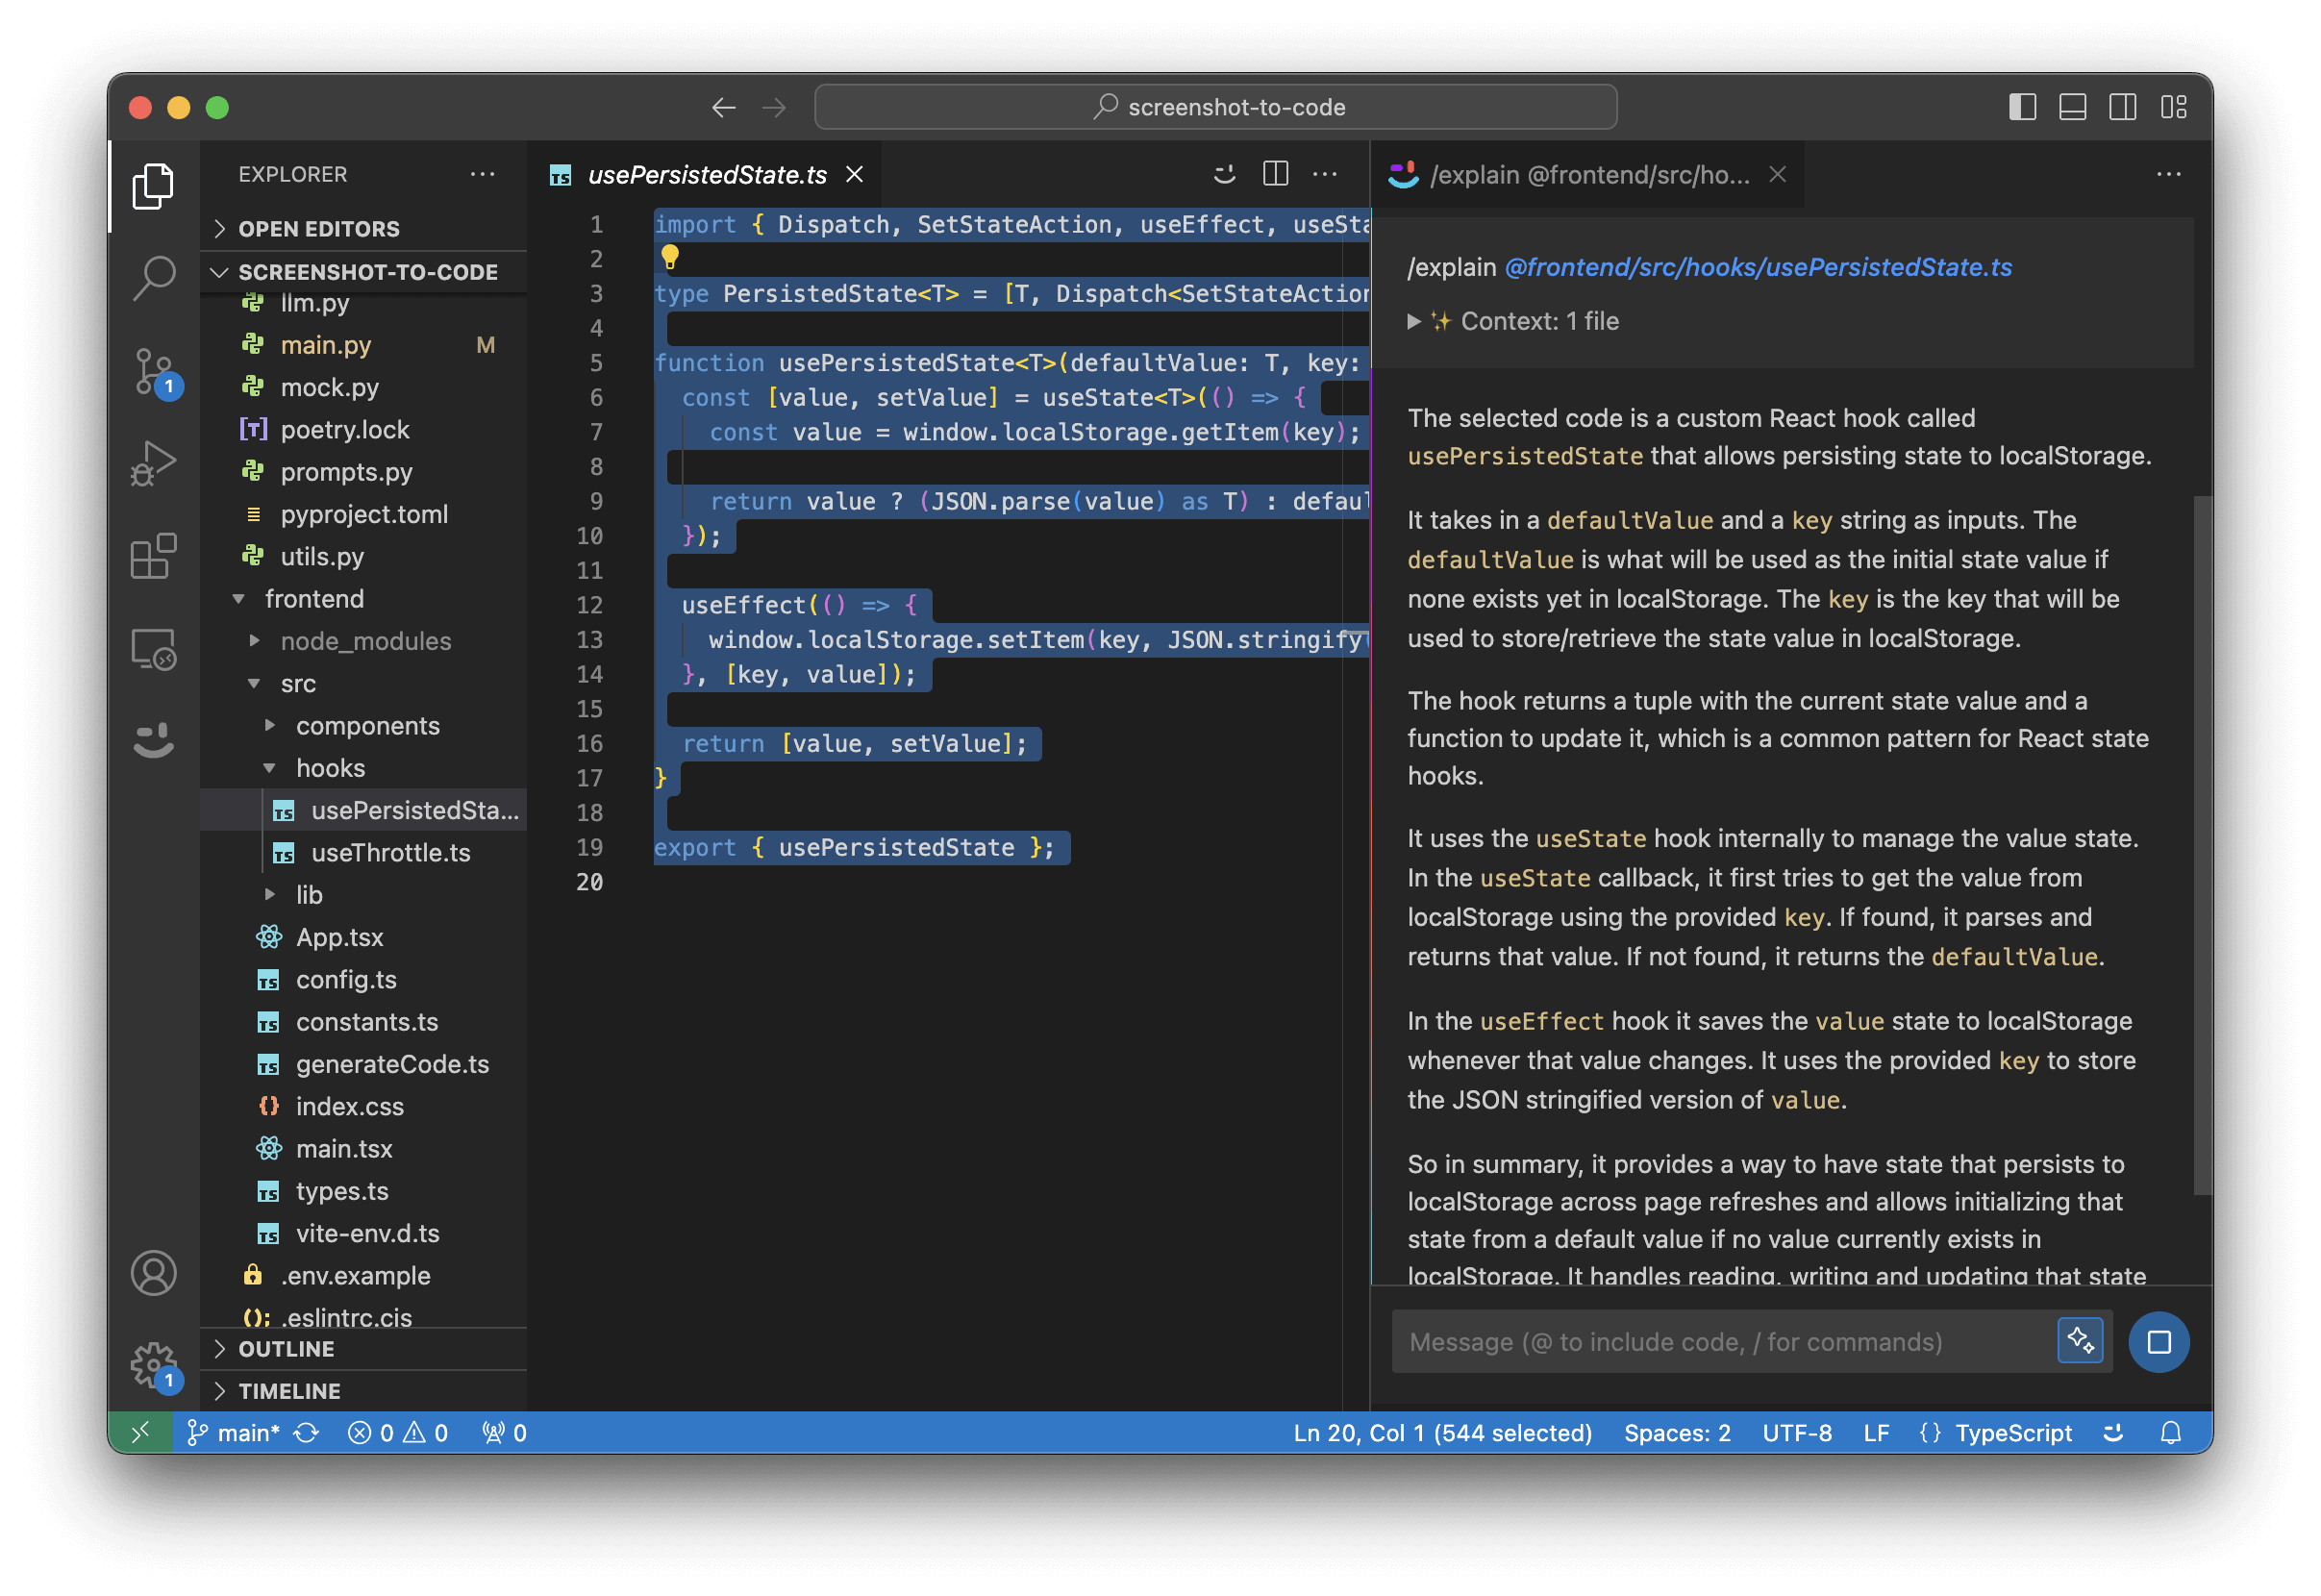Close the usePersistedState.ts tab
2321x1596 pixels.
[x=855, y=174]
